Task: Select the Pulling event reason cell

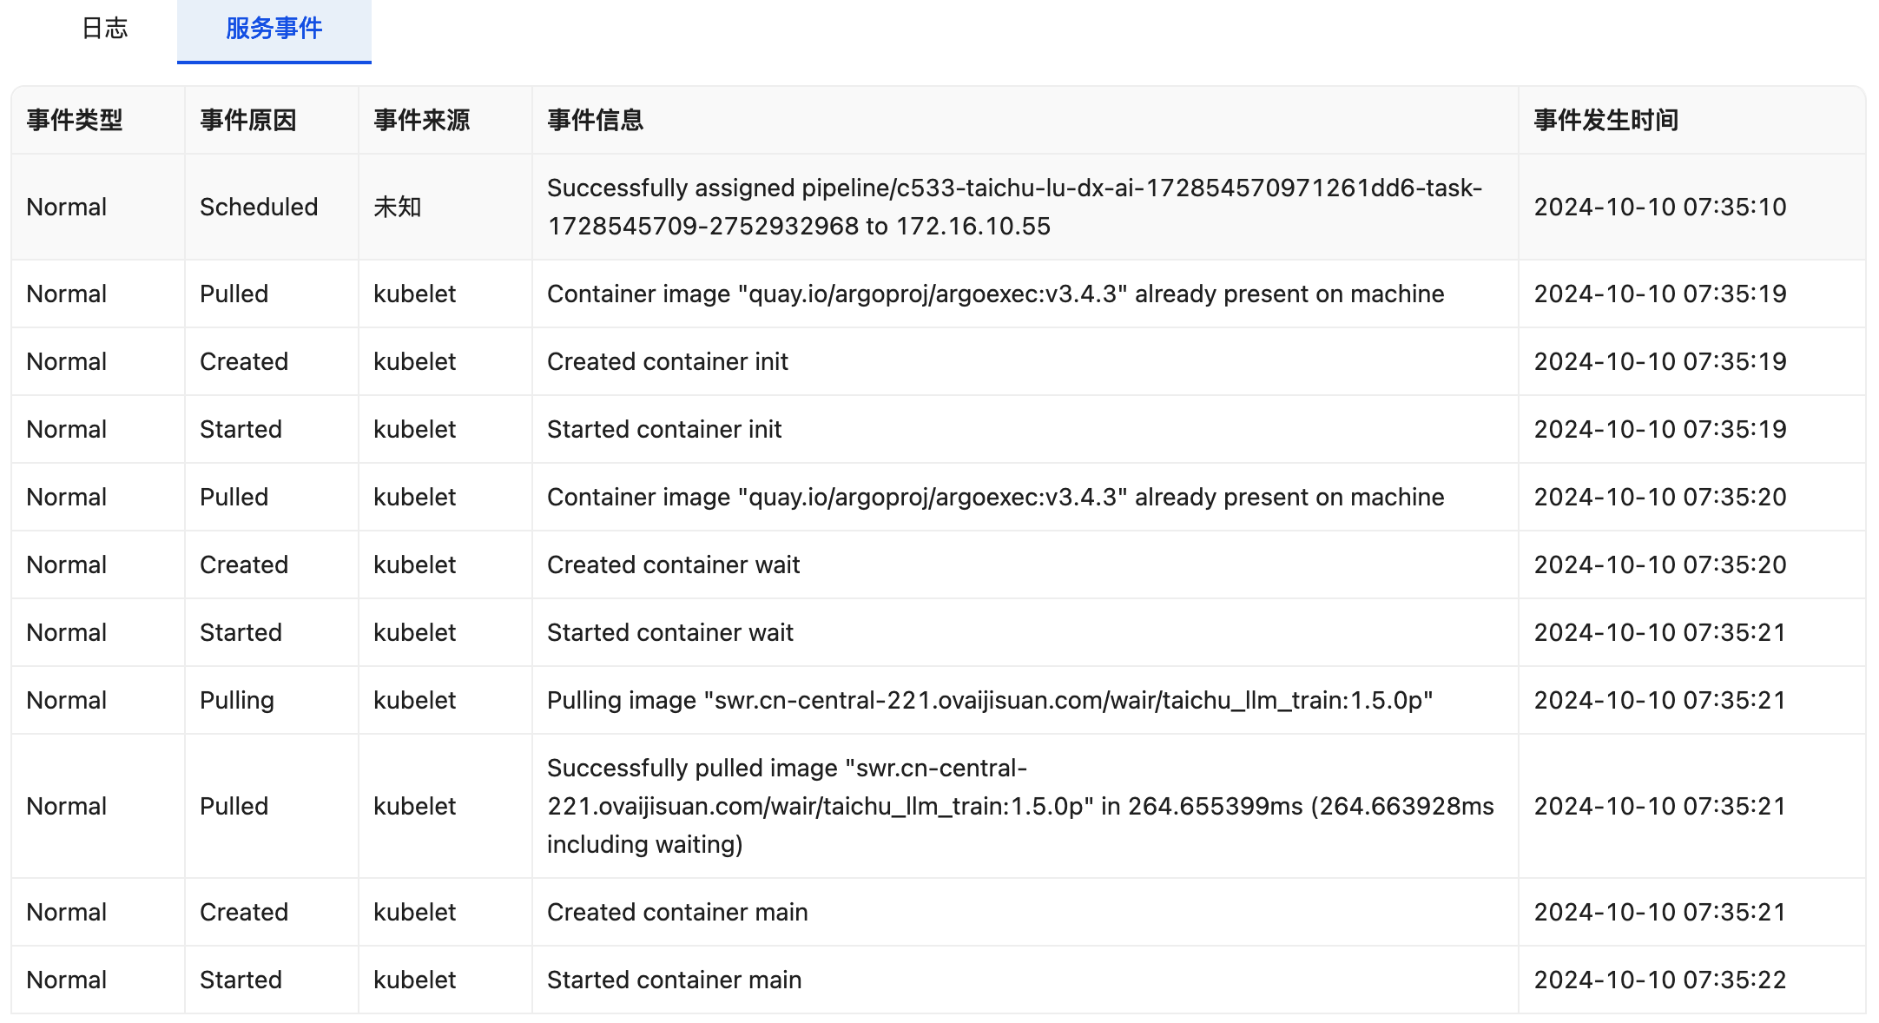Action: (237, 700)
